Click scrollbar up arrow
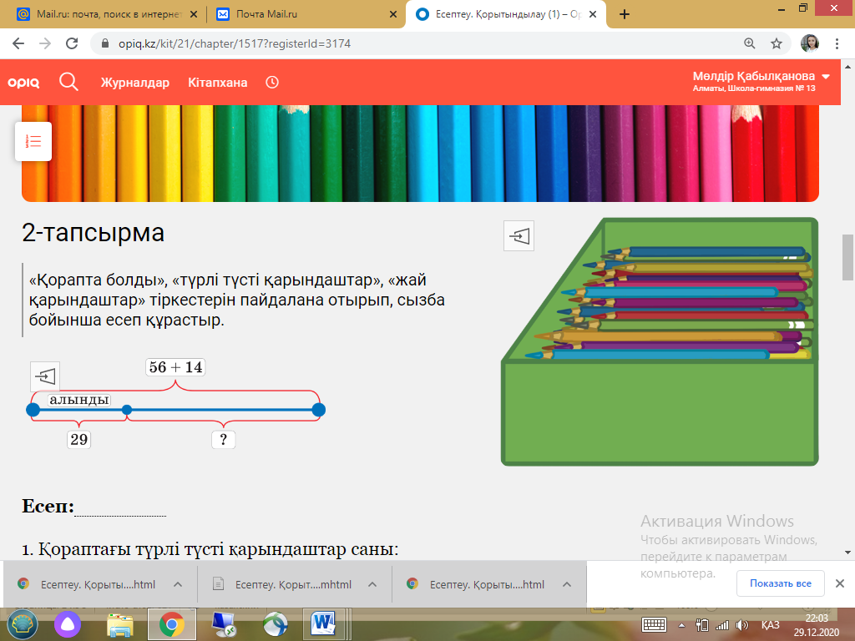This screenshot has width=855, height=641. pyautogui.click(x=847, y=67)
